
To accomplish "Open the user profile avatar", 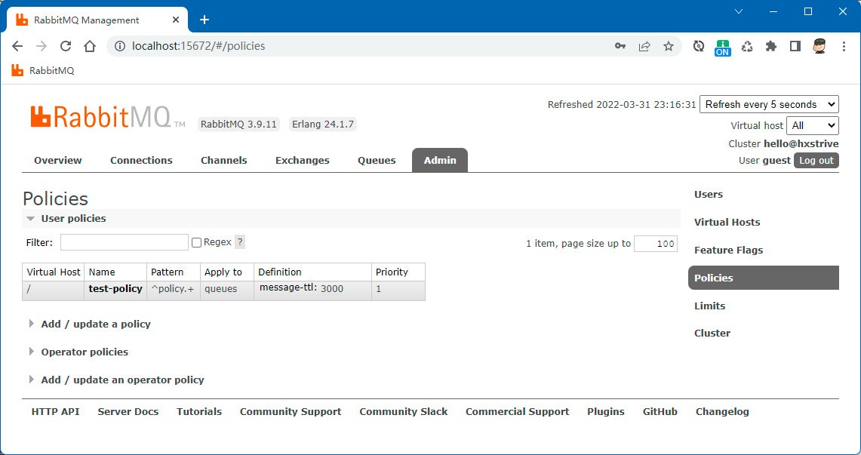I will pos(819,46).
